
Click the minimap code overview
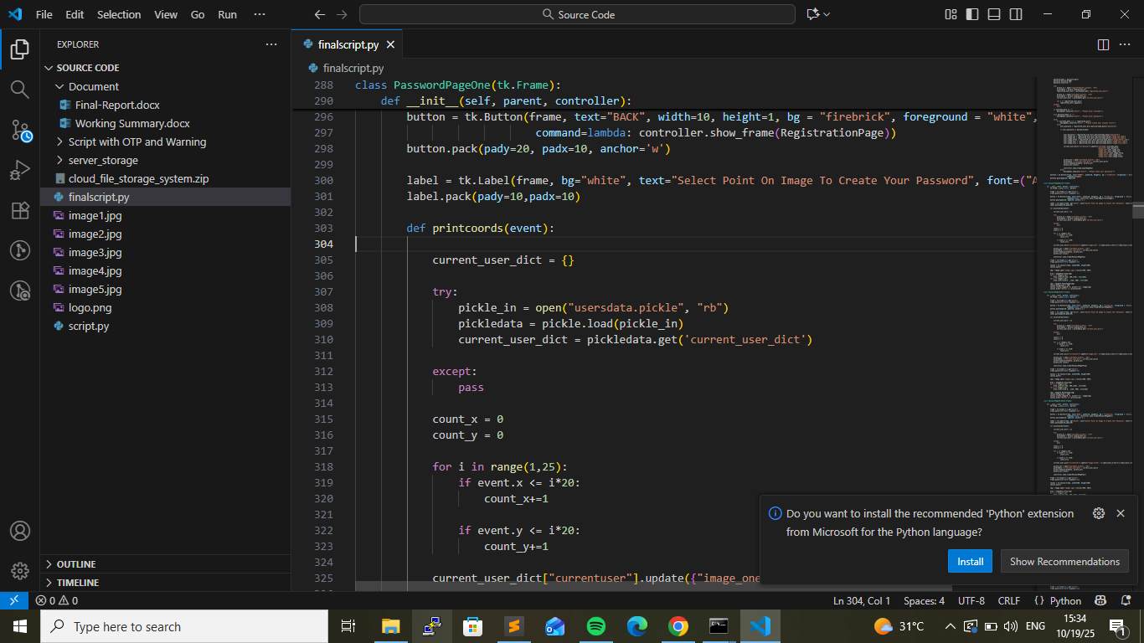pos(1080,293)
